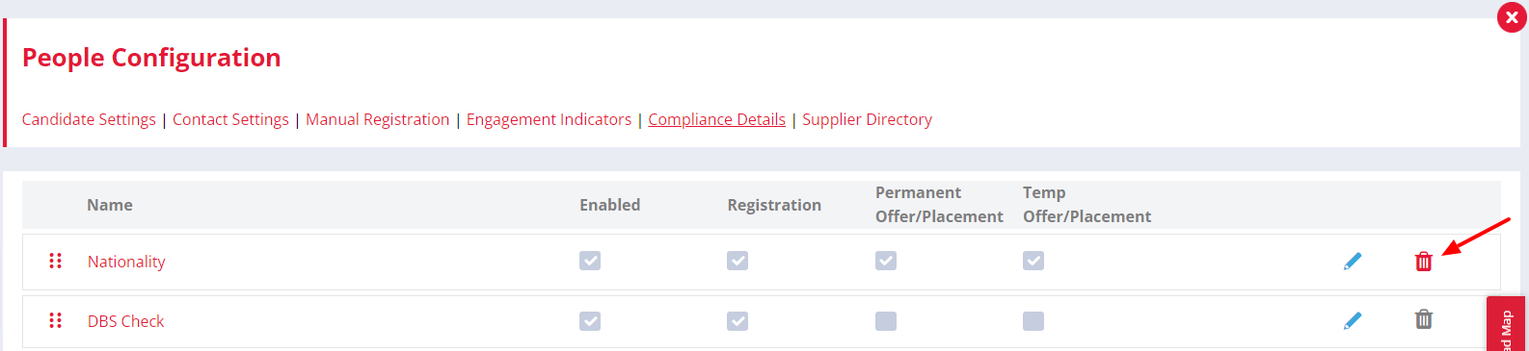Screen dimensions: 1529x351
Task: Open the Nationality compliance item
Action: coord(126,262)
